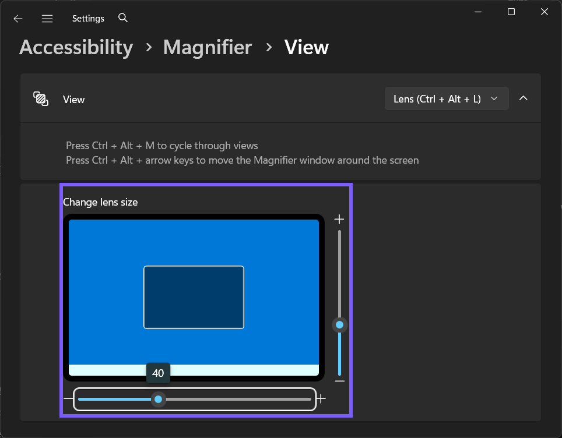Screen dimensions: 562x438
Task: Navigate to Magnifier breadcrumb
Action: (x=208, y=47)
